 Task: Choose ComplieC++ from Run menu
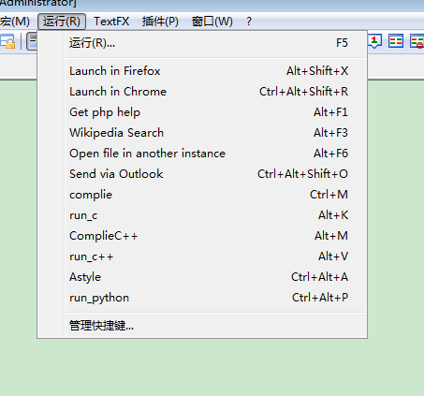pyautogui.click(x=202, y=236)
